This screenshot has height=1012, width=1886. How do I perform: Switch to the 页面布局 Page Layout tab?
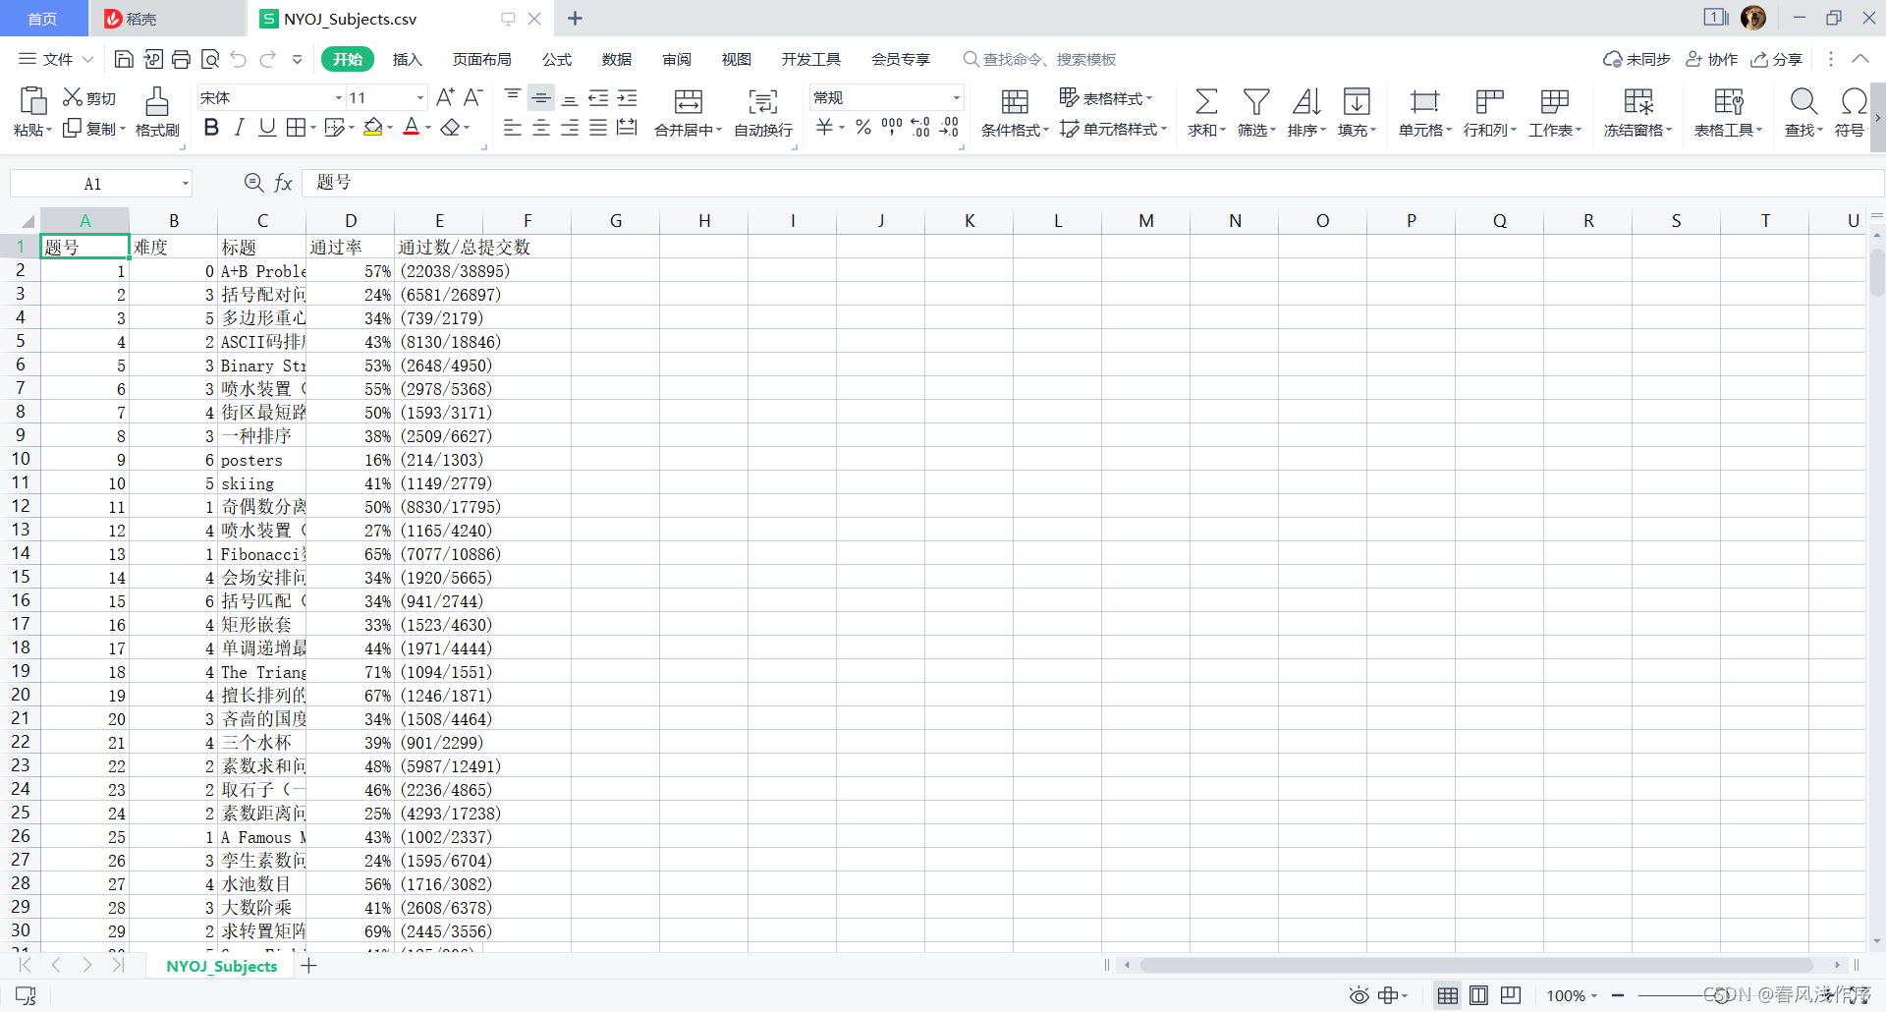[481, 59]
